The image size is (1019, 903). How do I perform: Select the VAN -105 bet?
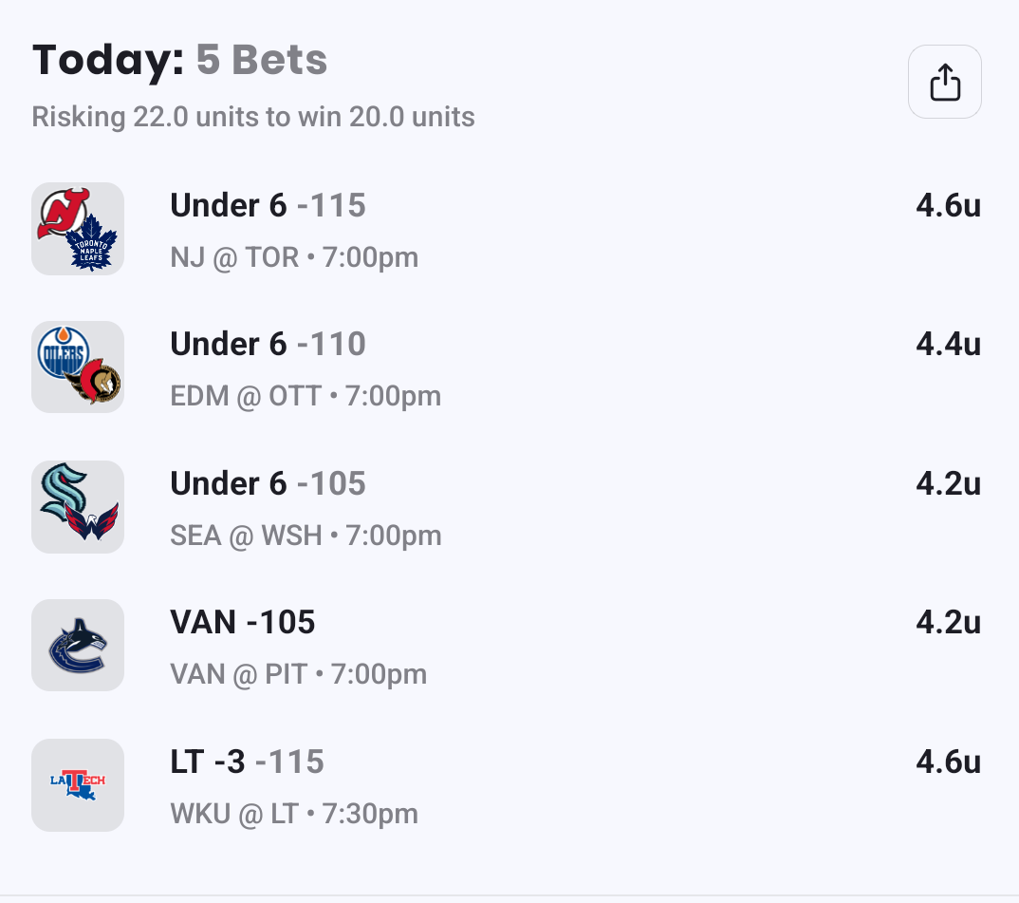tap(243, 622)
